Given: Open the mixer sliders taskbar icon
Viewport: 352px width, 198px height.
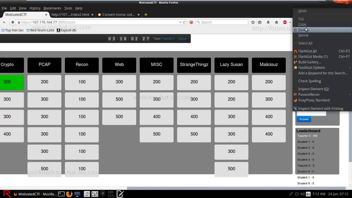Looking at the screenshot, I should (x=95, y=194).
